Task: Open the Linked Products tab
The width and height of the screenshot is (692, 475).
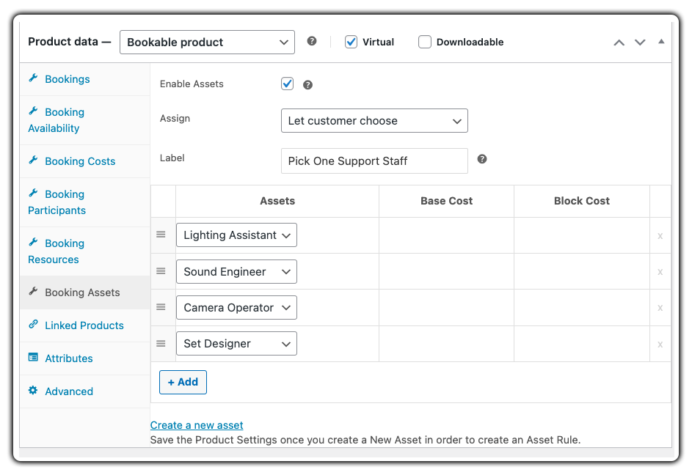Action: pyautogui.click(x=84, y=325)
